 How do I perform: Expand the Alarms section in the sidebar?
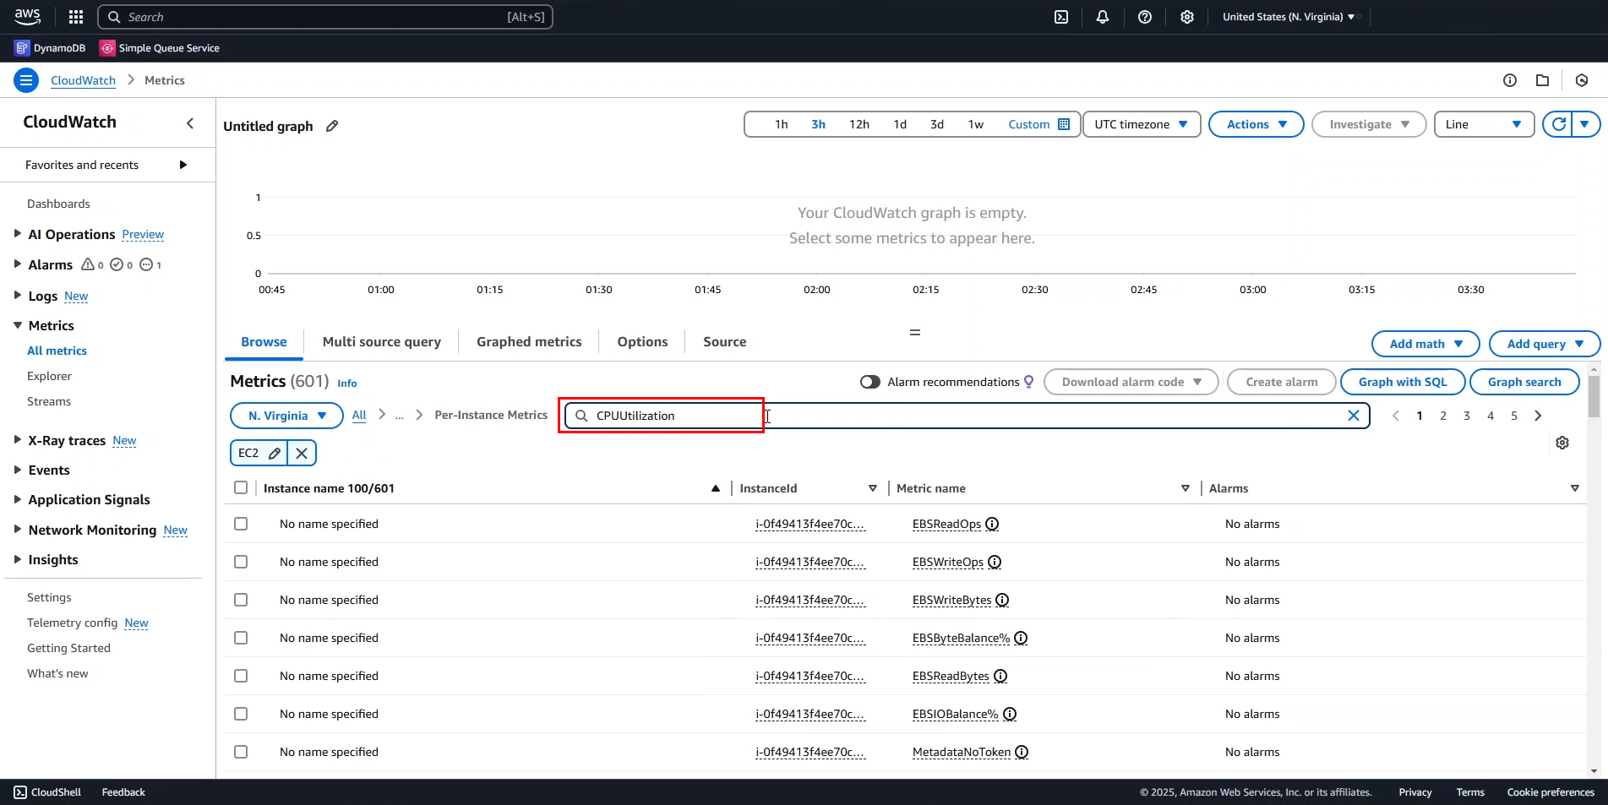tap(18, 264)
